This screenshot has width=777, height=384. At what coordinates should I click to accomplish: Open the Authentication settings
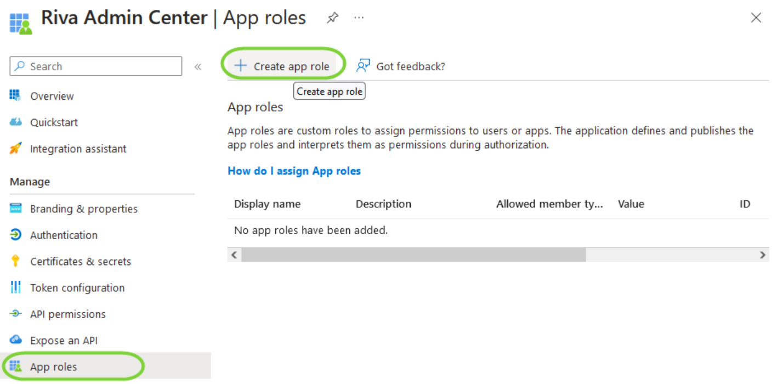[64, 235]
